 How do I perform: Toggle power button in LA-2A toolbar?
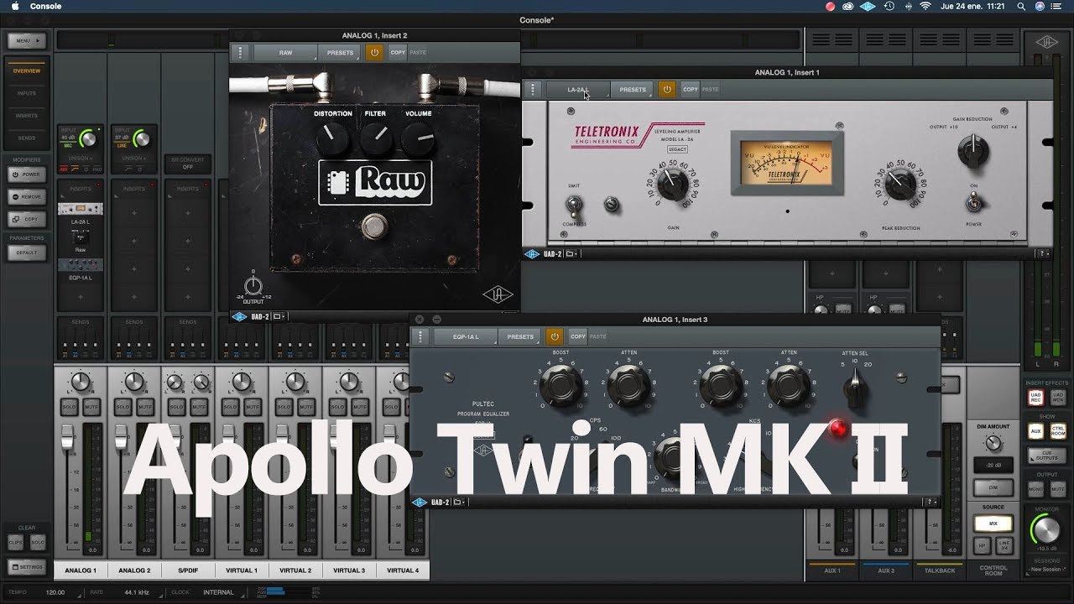click(x=666, y=90)
